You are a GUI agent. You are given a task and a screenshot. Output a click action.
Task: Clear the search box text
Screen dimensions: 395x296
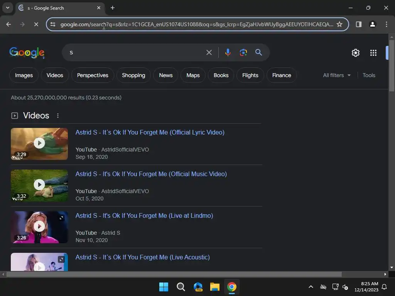coord(209,52)
